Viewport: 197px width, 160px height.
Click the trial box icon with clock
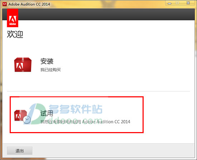pyautogui.click(x=22, y=117)
